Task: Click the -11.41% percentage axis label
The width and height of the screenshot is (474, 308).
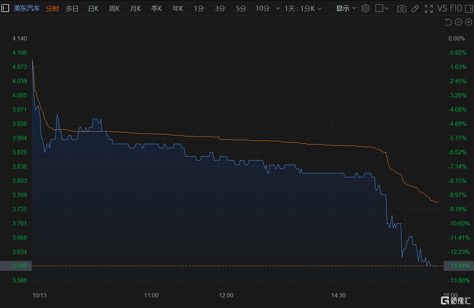Action: (x=459, y=238)
